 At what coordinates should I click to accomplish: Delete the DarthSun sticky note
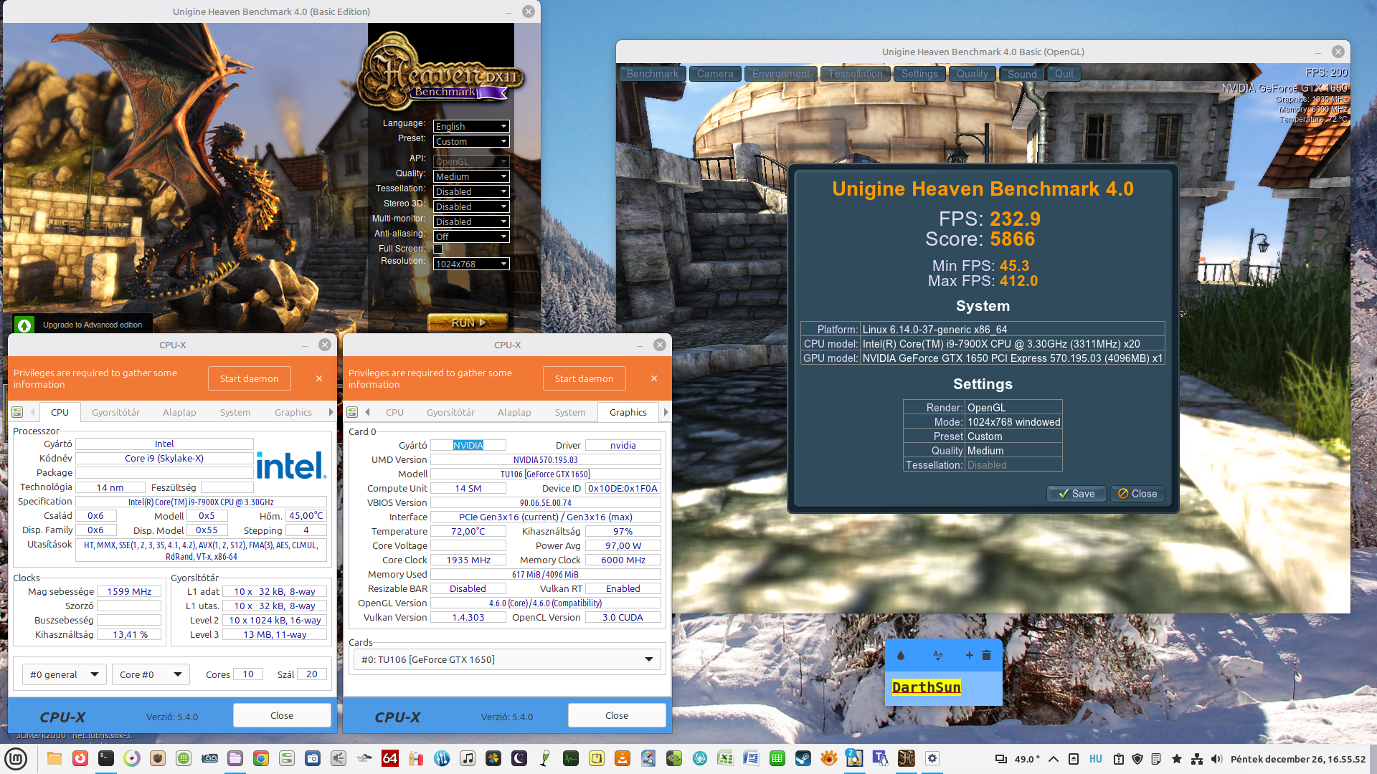pos(987,655)
